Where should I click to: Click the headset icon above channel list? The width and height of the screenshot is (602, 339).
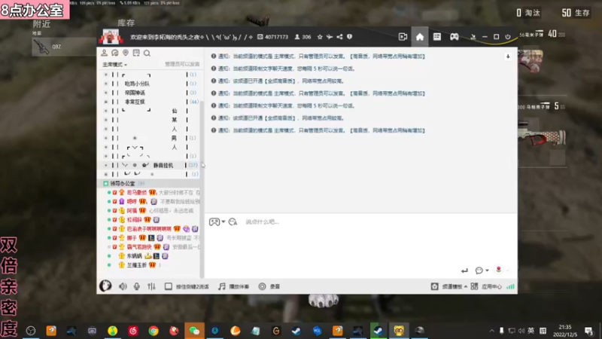coord(115,53)
